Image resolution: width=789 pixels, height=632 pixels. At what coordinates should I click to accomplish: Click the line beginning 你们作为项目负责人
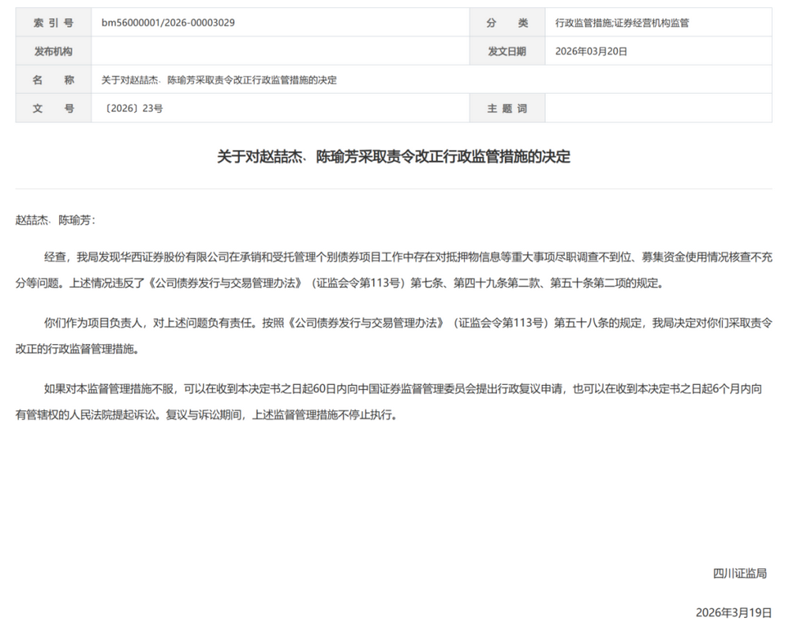(x=408, y=323)
